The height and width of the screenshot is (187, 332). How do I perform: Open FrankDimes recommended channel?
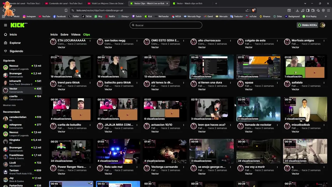22,157
